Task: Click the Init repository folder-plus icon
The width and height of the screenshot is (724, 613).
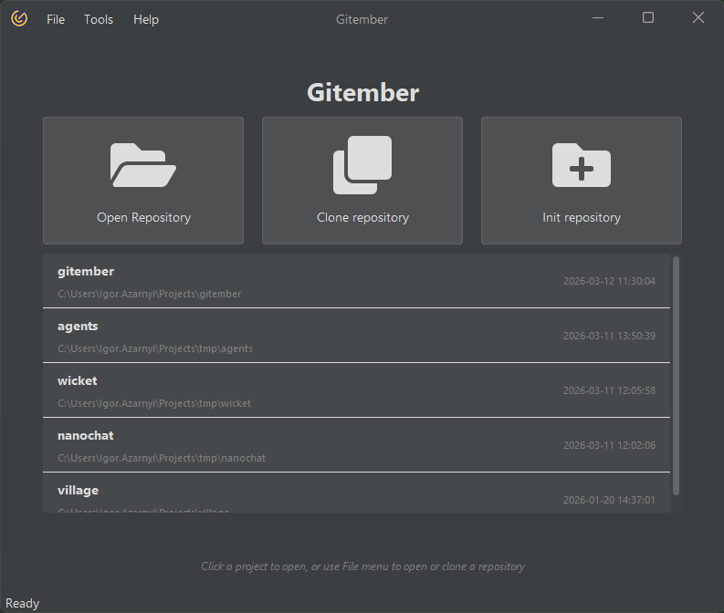Action: point(582,165)
